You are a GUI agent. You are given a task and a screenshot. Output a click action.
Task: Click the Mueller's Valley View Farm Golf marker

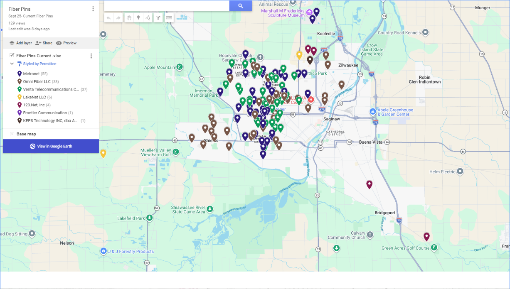tap(176, 152)
